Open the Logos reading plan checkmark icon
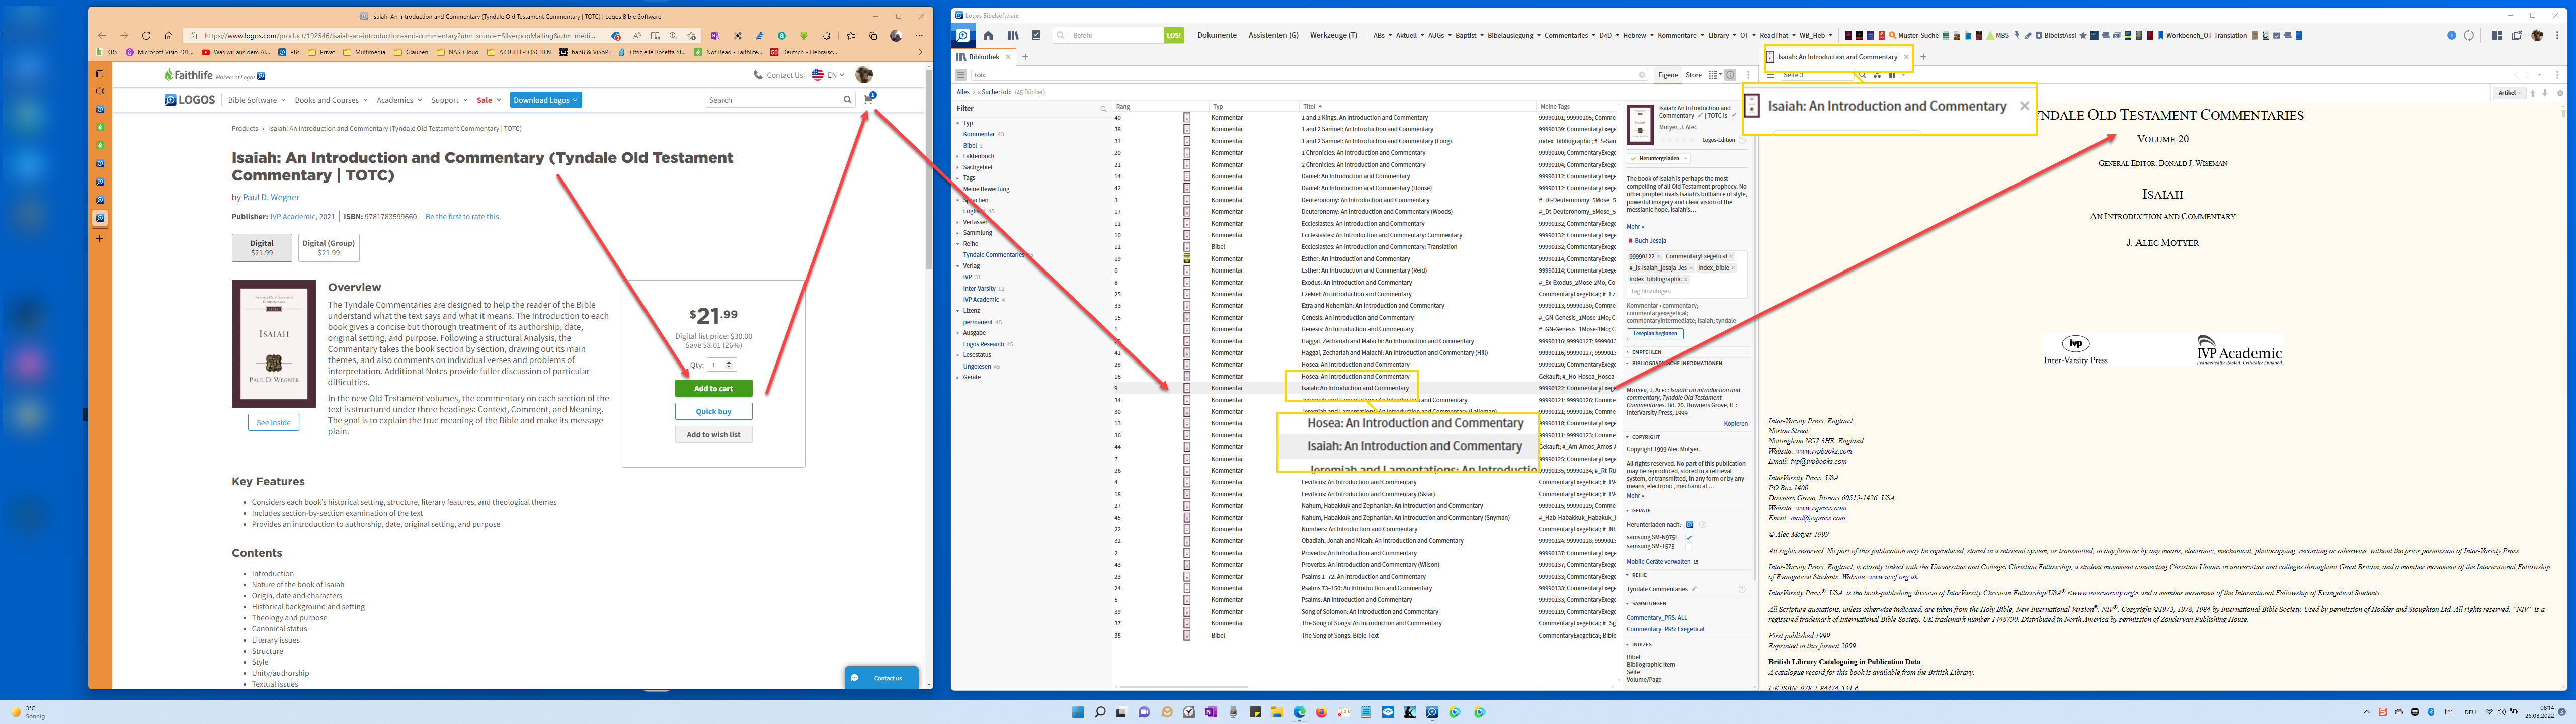This screenshot has width=2576, height=724. 1036,35
